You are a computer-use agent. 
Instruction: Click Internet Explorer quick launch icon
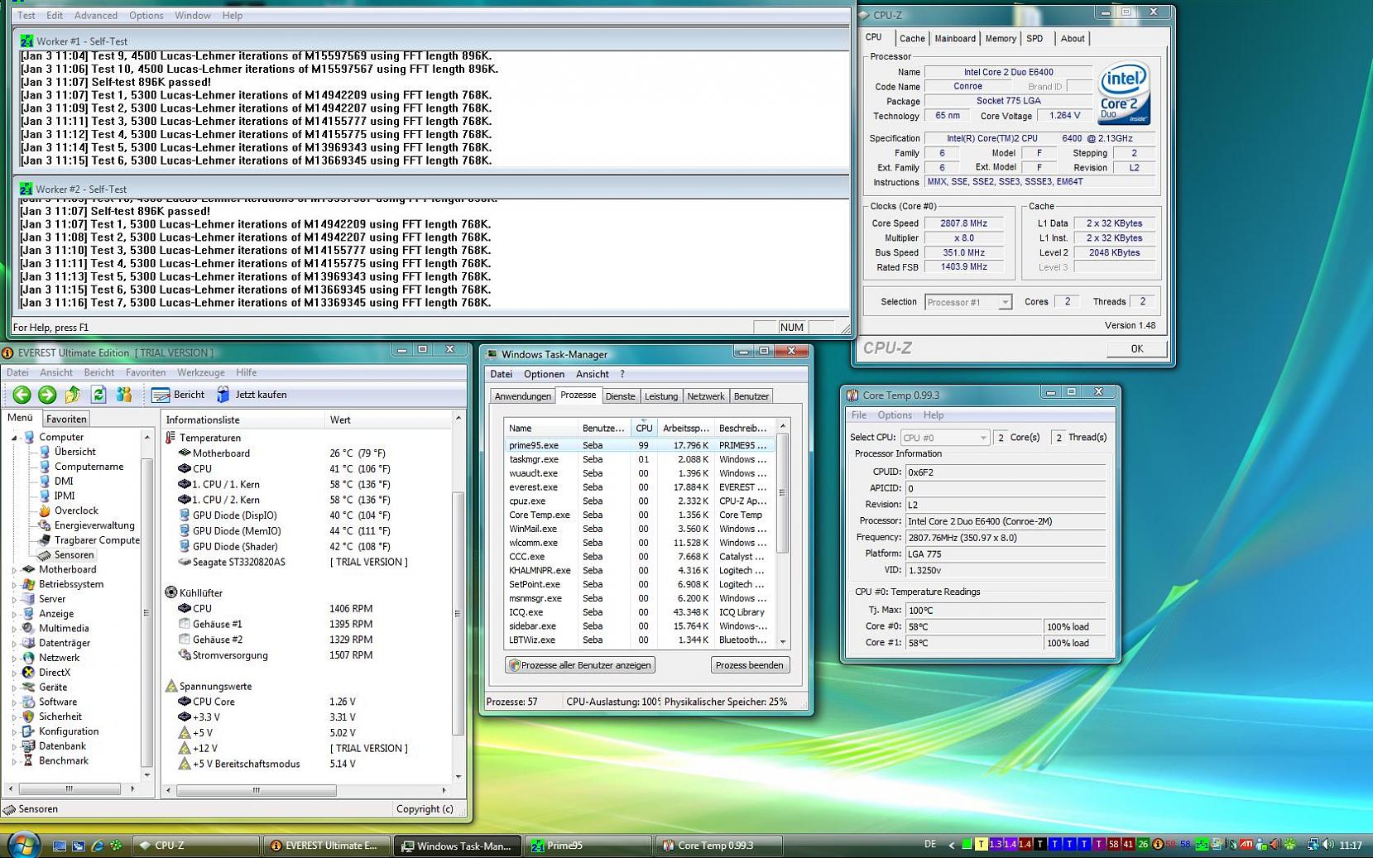click(97, 846)
